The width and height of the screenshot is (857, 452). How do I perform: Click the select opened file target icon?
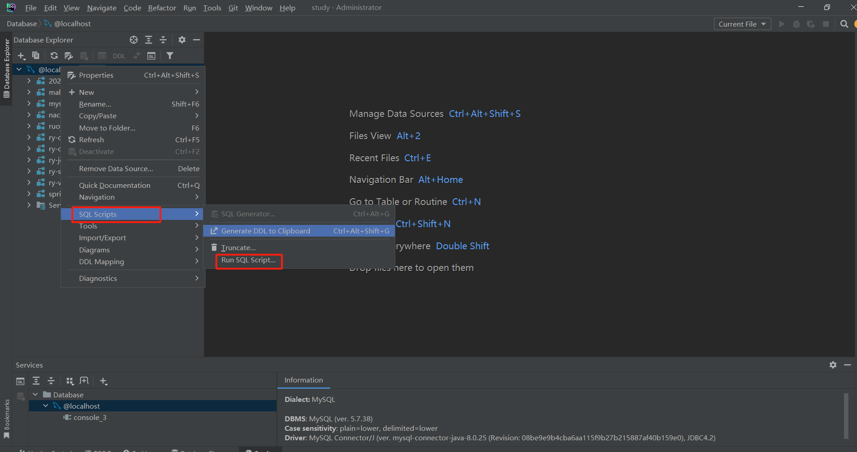click(134, 40)
